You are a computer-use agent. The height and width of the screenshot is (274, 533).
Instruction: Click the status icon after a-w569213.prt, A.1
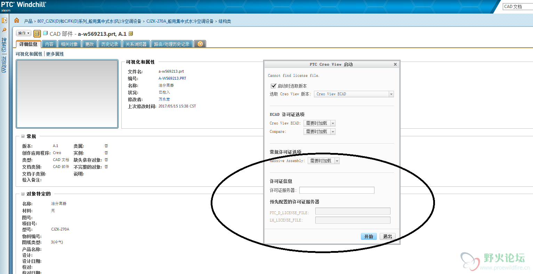[x=131, y=34]
